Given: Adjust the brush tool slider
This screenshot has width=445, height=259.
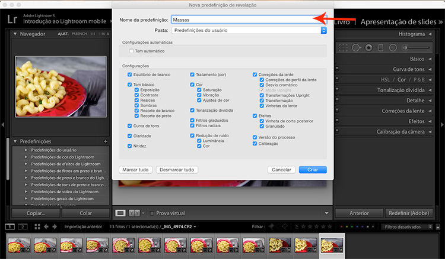Looking at the screenshot, I should pos(415,47).
